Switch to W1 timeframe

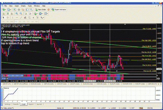point(32,22)
